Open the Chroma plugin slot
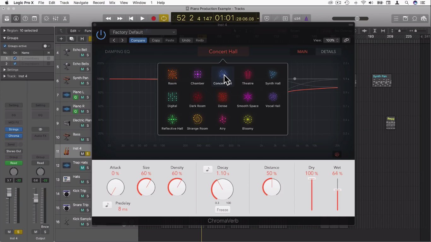Image resolution: width=431 pixels, height=242 pixels. click(x=14, y=136)
